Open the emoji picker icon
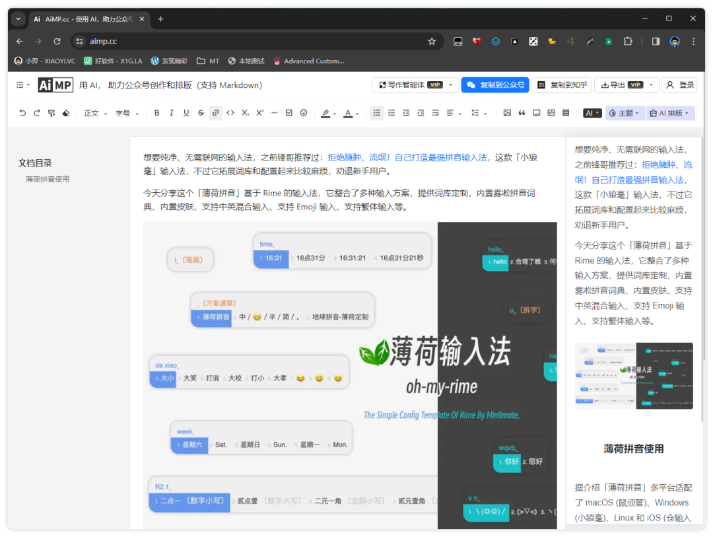This screenshot has width=713, height=537. pyautogui.click(x=304, y=113)
